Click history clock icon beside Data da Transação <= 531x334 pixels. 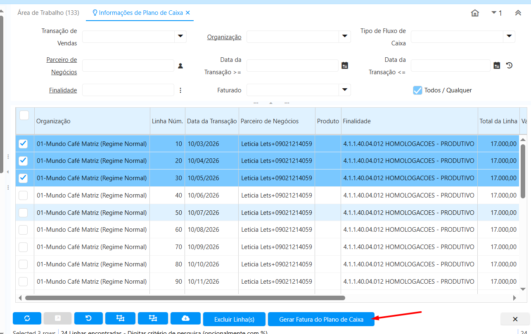tap(509, 65)
